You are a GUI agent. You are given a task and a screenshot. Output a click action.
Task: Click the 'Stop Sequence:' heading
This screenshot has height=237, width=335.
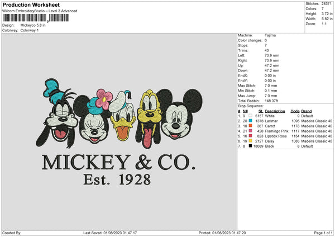(x=251, y=106)
